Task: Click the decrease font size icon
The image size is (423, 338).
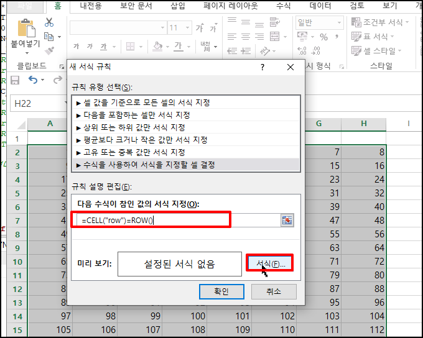Action: [213, 27]
